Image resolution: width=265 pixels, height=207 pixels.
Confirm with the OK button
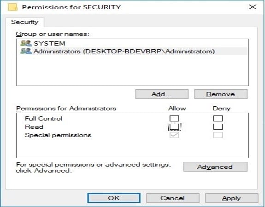coord(114,198)
